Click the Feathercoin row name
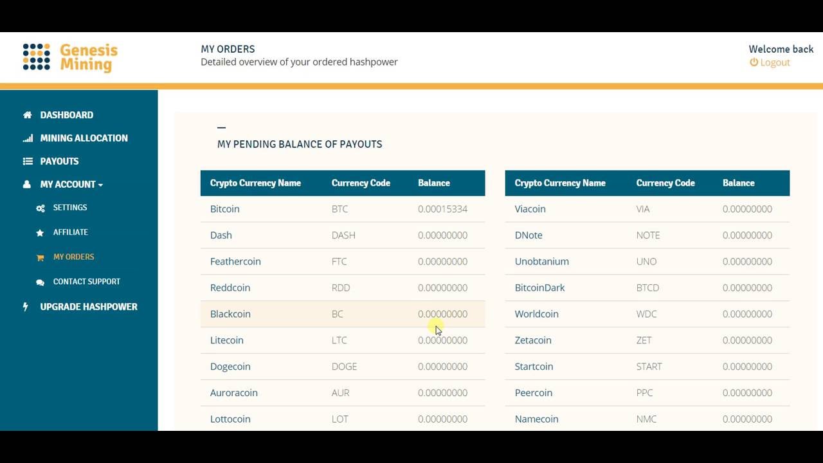The width and height of the screenshot is (823, 463). click(235, 262)
